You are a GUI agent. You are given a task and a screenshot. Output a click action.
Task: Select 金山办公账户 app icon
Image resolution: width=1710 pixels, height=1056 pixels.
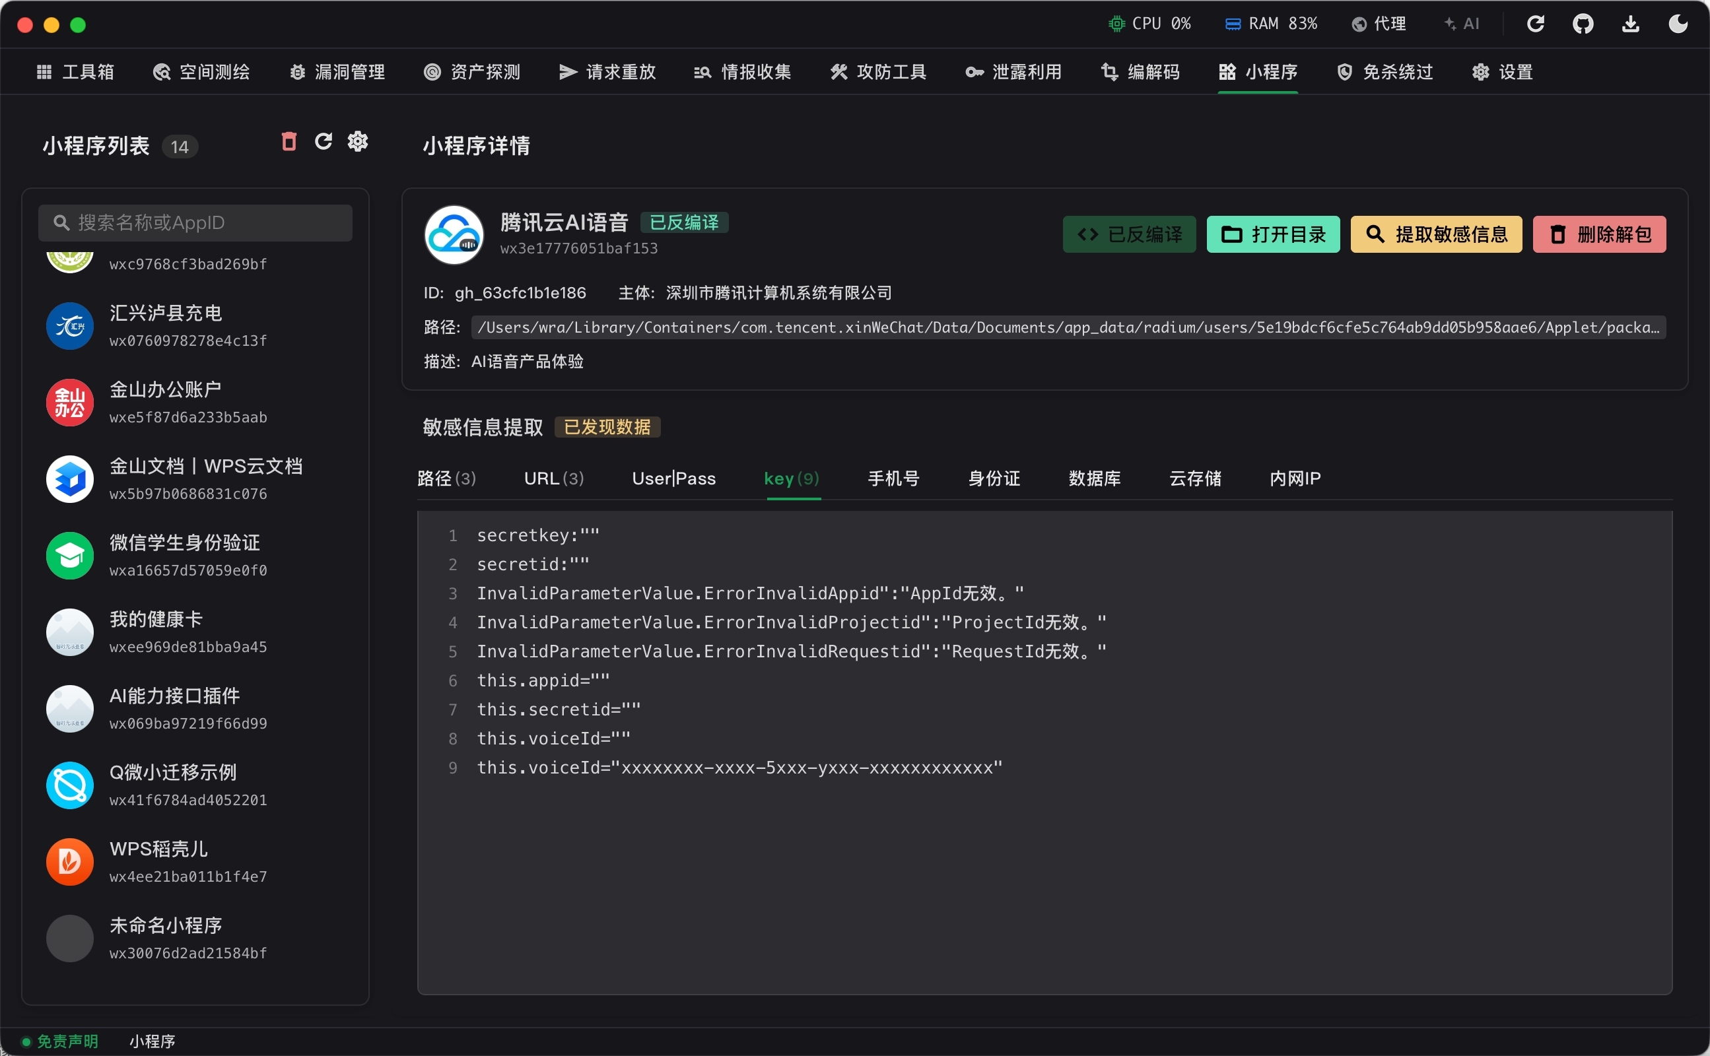(x=70, y=403)
